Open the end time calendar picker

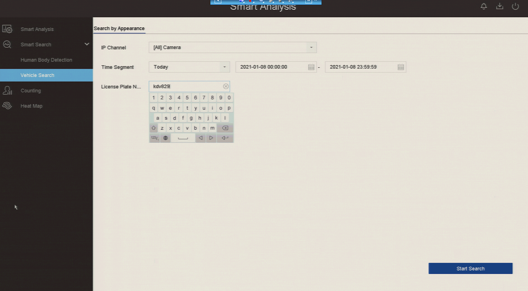(401, 67)
